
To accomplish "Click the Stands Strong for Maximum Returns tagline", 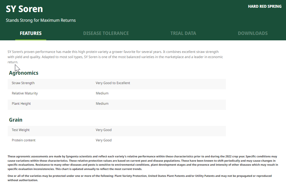I will point(41,20).
